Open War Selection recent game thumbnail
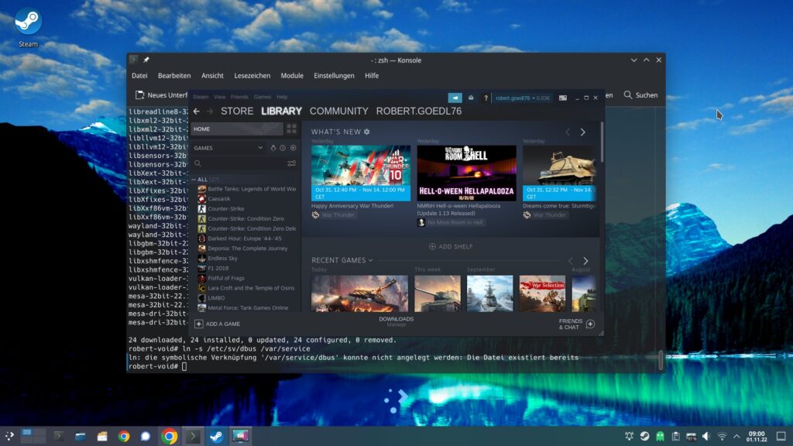Viewport: 793px width, 446px height. (542, 293)
